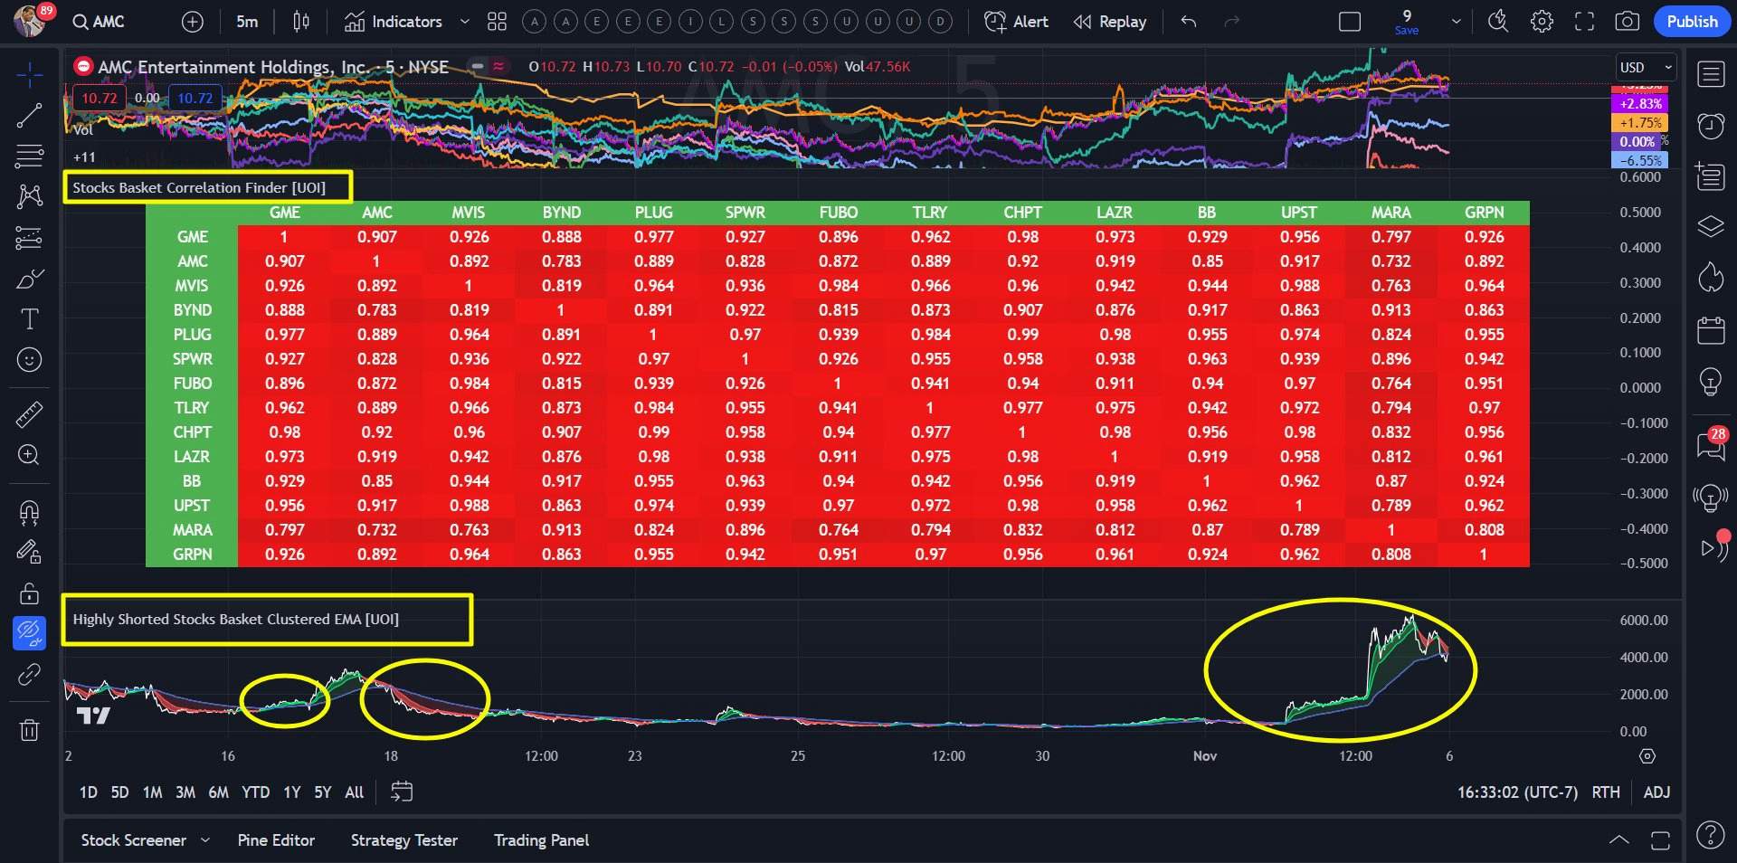Viewport: 1737px width, 863px height.
Task: Open the layout setup selector
Action: [1349, 22]
